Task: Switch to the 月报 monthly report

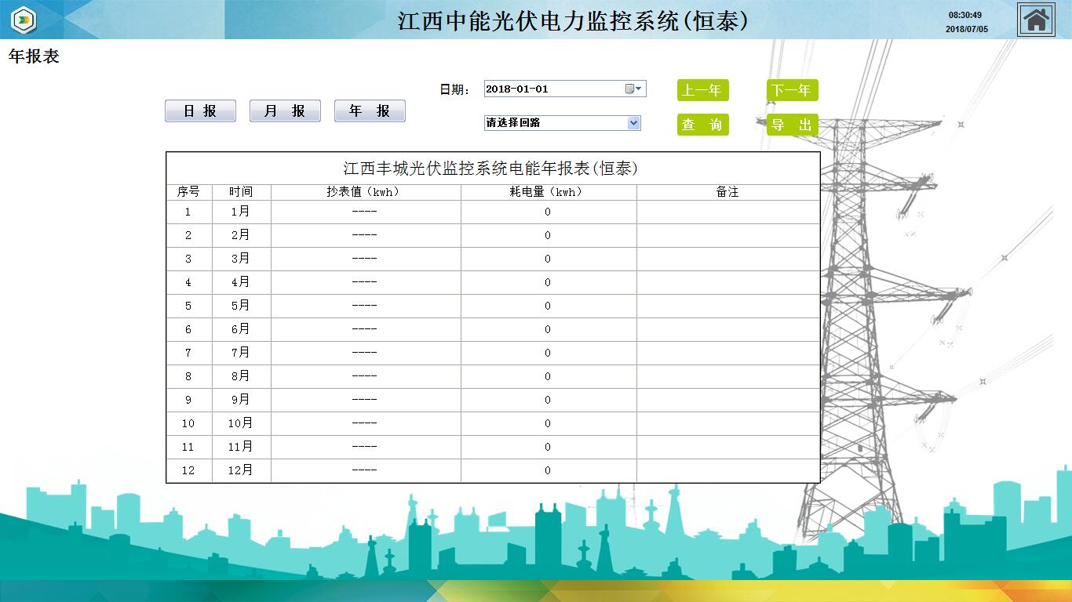Action: pyautogui.click(x=285, y=111)
